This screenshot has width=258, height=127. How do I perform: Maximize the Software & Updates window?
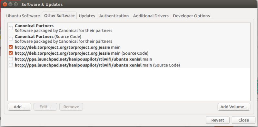click(x=15, y=5)
